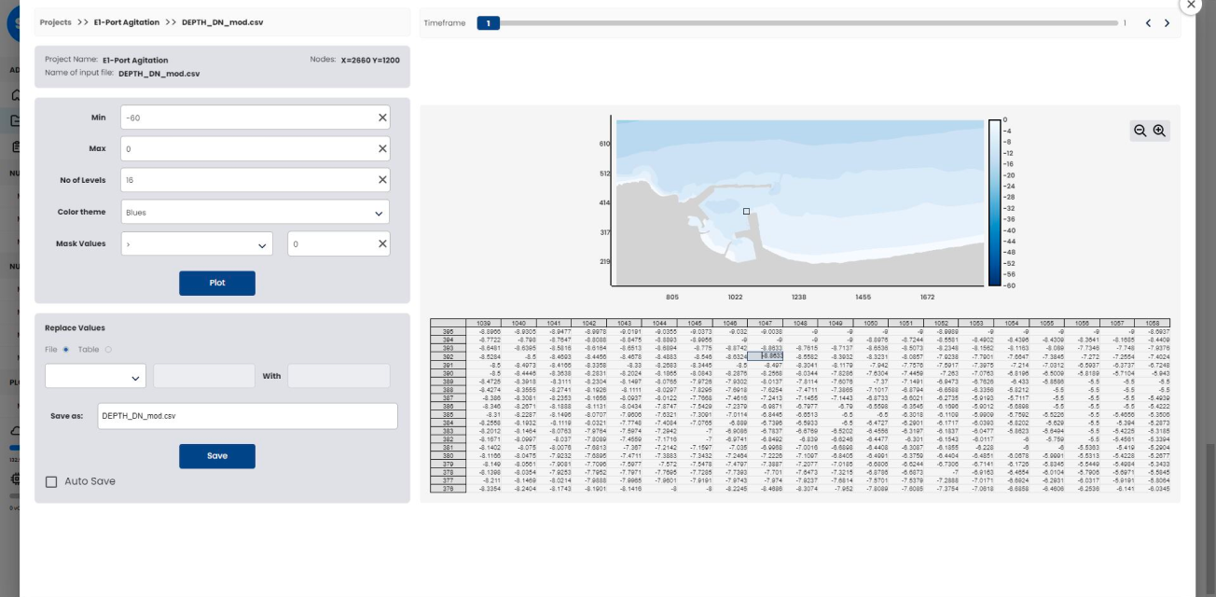Click the Plot button
This screenshot has height=597, width=1216.
point(217,283)
